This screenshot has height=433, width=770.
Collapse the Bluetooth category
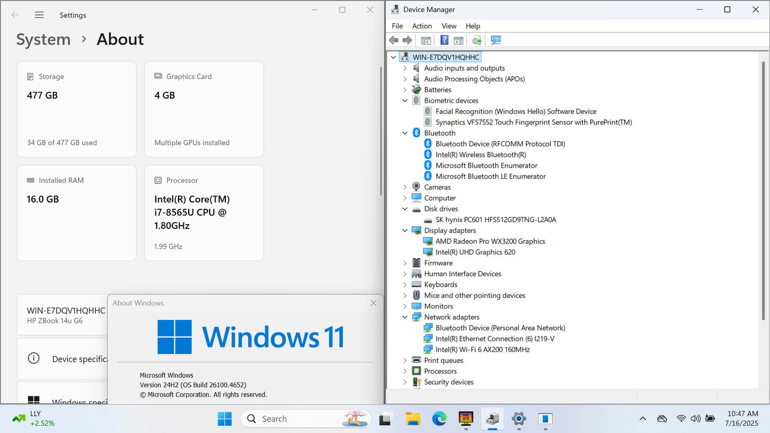coord(405,133)
